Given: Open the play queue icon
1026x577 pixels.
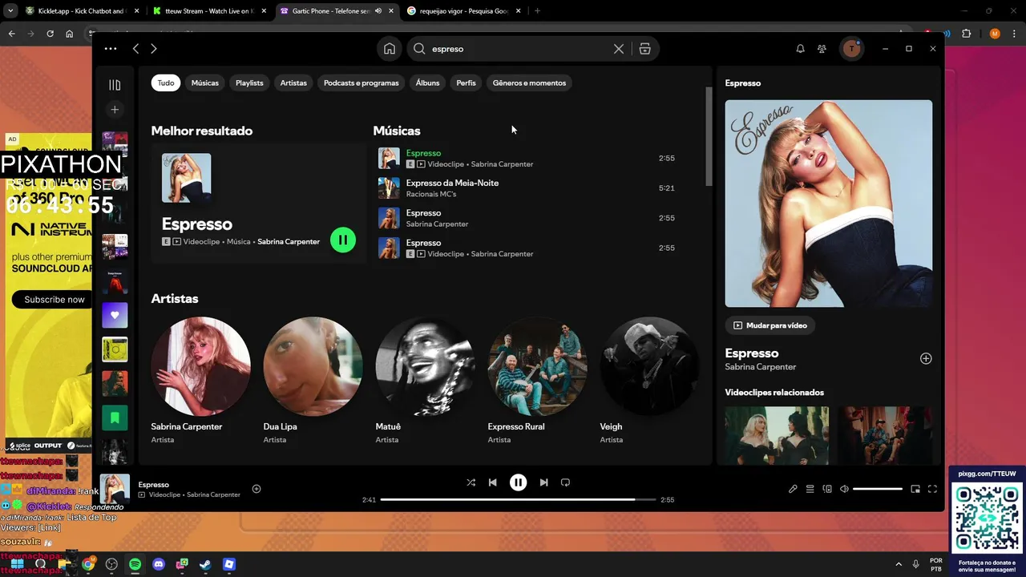Looking at the screenshot, I should click(810, 489).
